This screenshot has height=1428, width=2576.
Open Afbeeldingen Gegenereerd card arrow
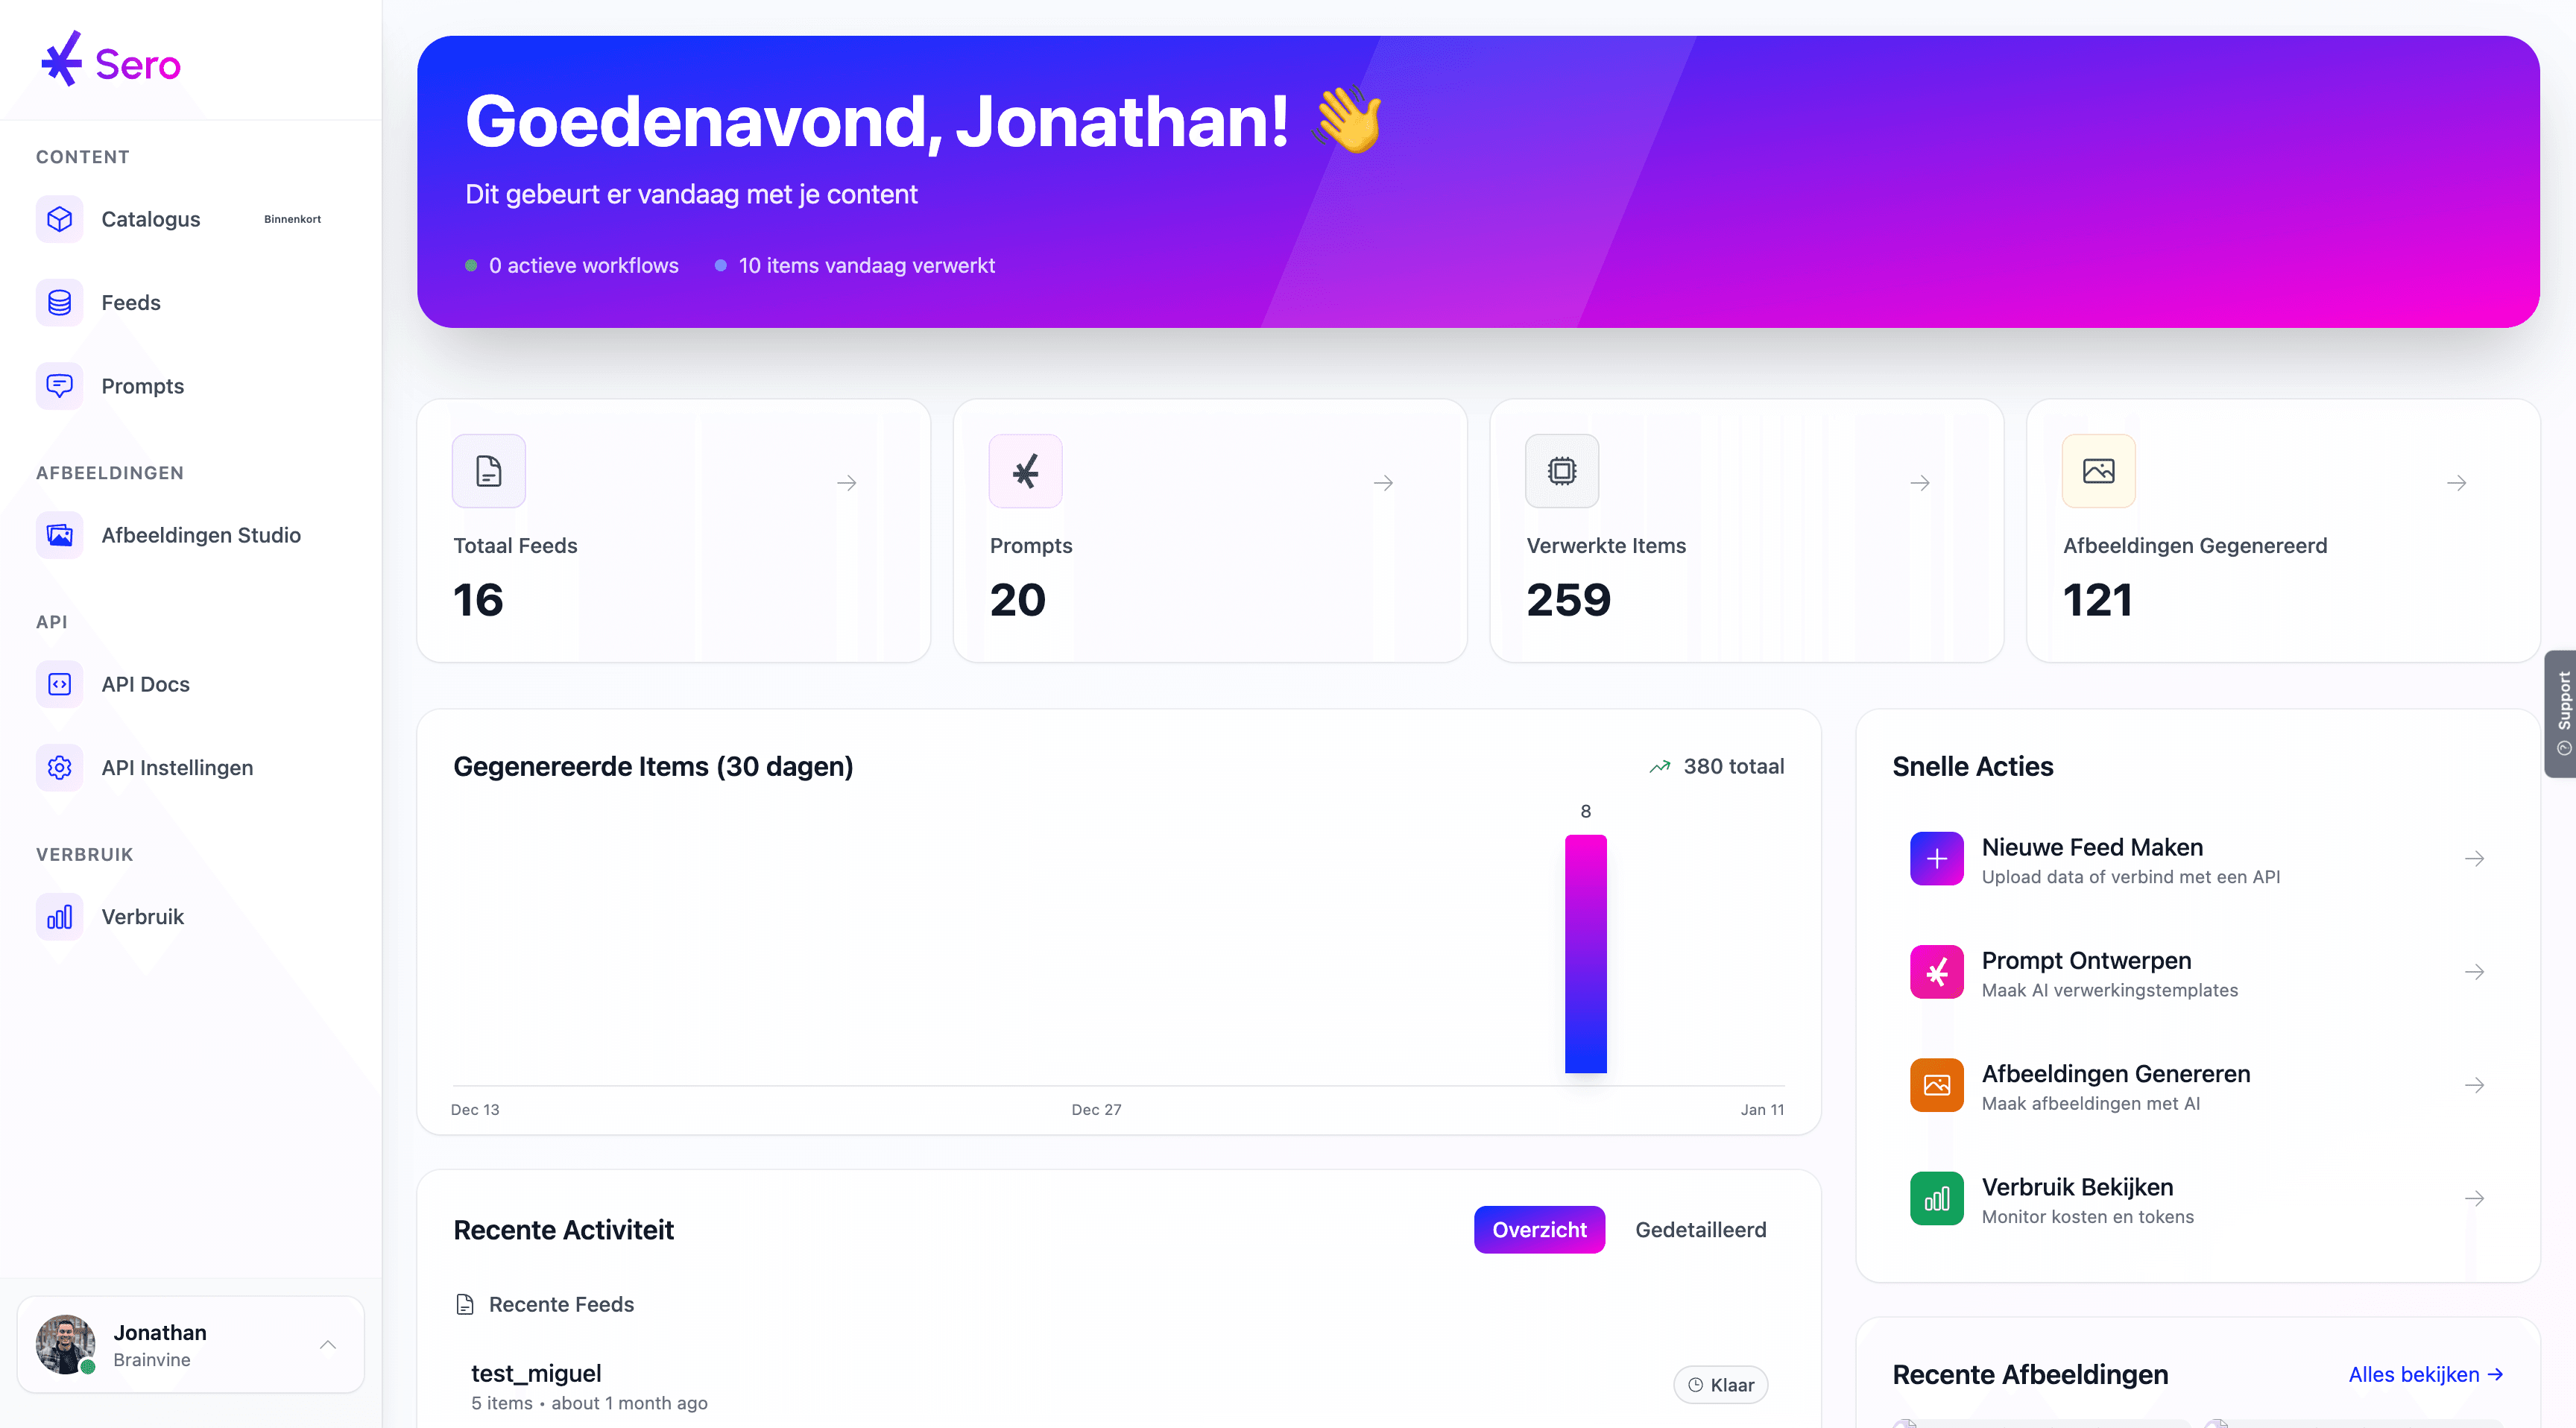[2456, 483]
